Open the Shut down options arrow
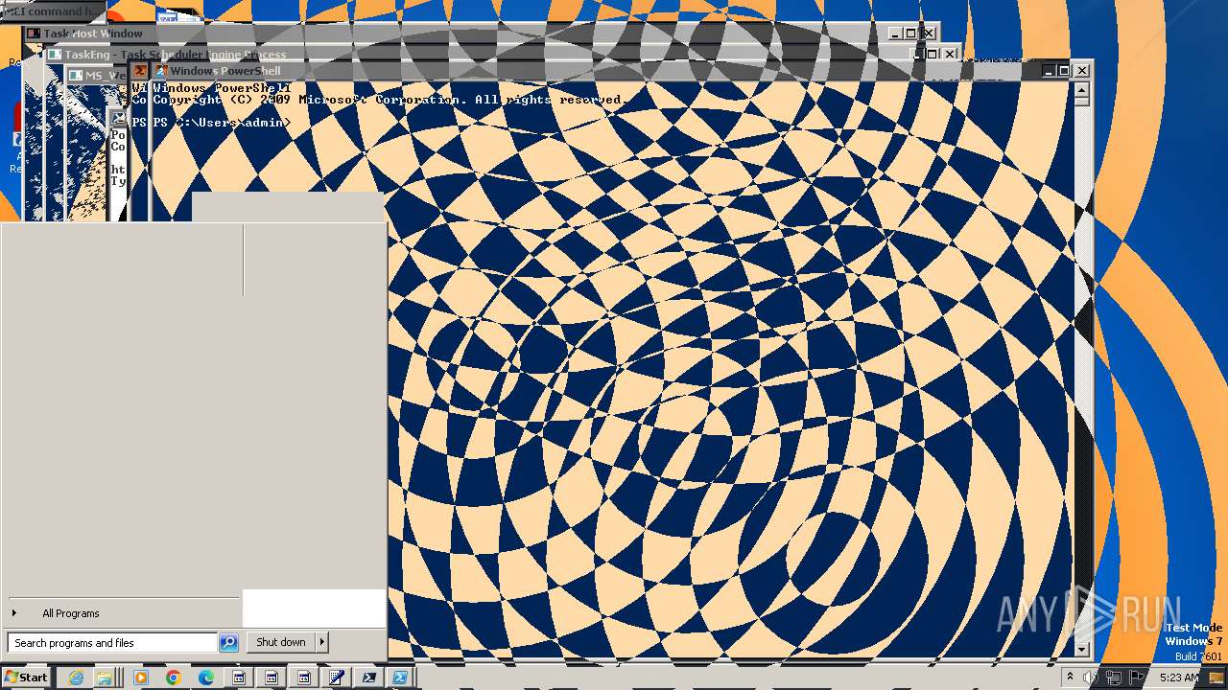The height and width of the screenshot is (690, 1228). click(x=322, y=642)
